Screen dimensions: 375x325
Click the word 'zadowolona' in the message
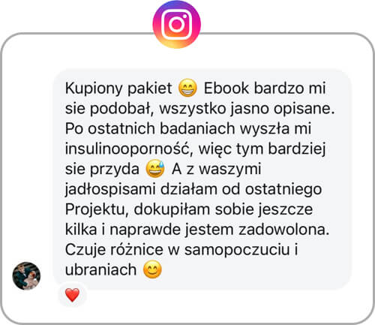pyautogui.click(x=282, y=230)
